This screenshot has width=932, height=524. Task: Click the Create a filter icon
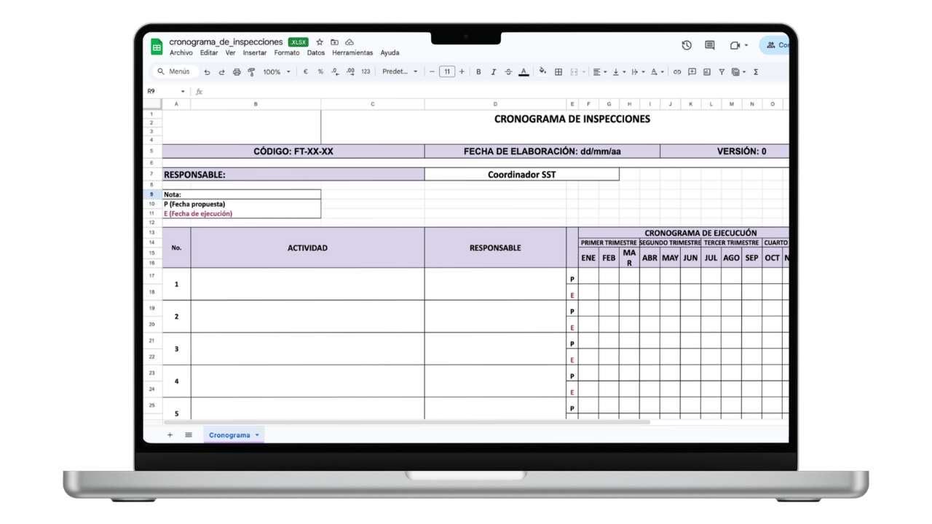coord(722,71)
